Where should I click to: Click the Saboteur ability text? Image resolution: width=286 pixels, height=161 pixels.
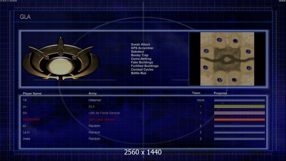[138, 52]
